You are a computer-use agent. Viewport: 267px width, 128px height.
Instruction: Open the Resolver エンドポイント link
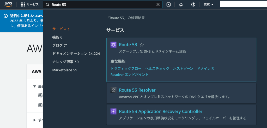tap(130, 75)
